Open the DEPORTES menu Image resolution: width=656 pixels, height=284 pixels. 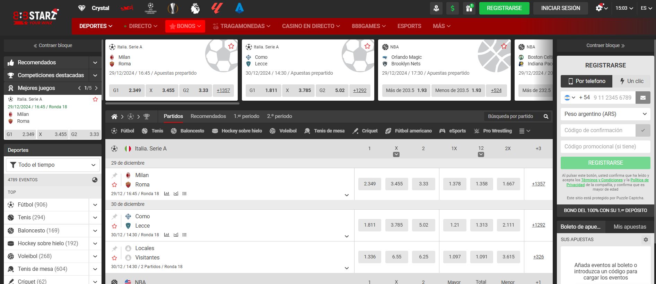pos(96,26)
